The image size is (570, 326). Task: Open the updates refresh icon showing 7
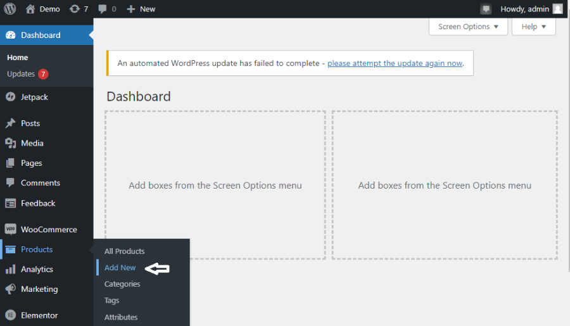click(75, 9)
